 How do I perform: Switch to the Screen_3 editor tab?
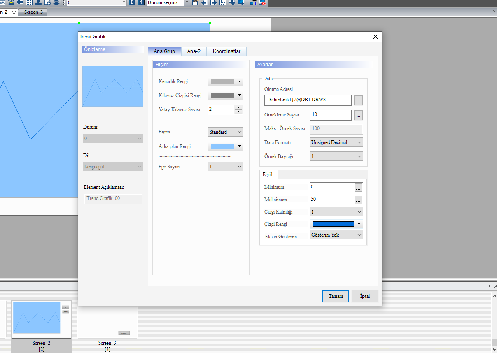pyautogui.click(x=33, y=12)
